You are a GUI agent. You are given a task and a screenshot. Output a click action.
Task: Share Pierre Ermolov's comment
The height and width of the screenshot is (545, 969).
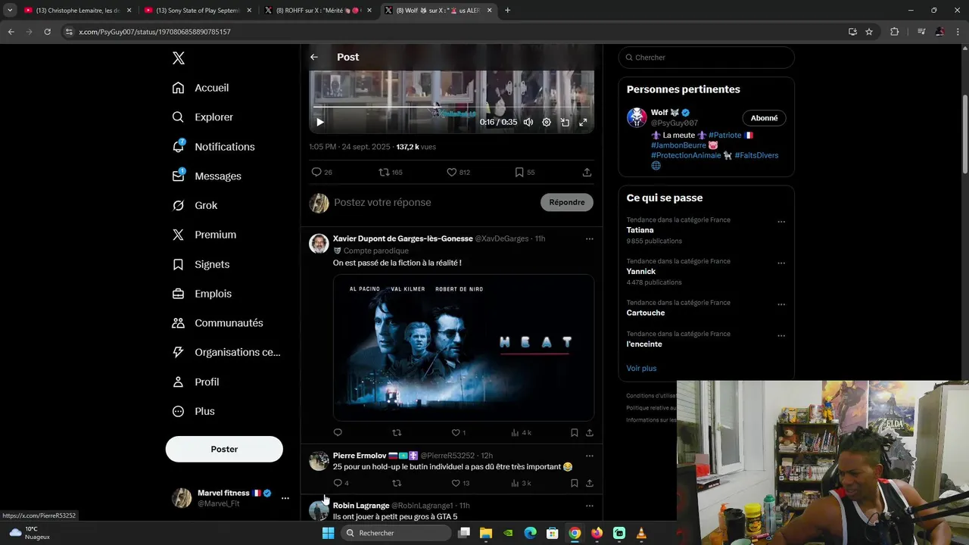589,483
